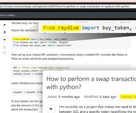Upvote the answer with score 3
The image size is (136, 113).
[x=4, y=25]
